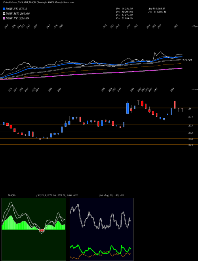
Task: Click the red MACD histogram bars below zero
Action: click(41, 231)
